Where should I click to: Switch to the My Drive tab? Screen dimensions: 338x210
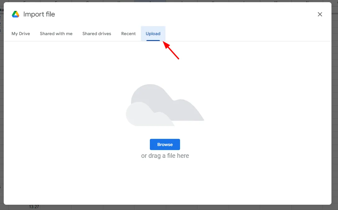point(21,34)
